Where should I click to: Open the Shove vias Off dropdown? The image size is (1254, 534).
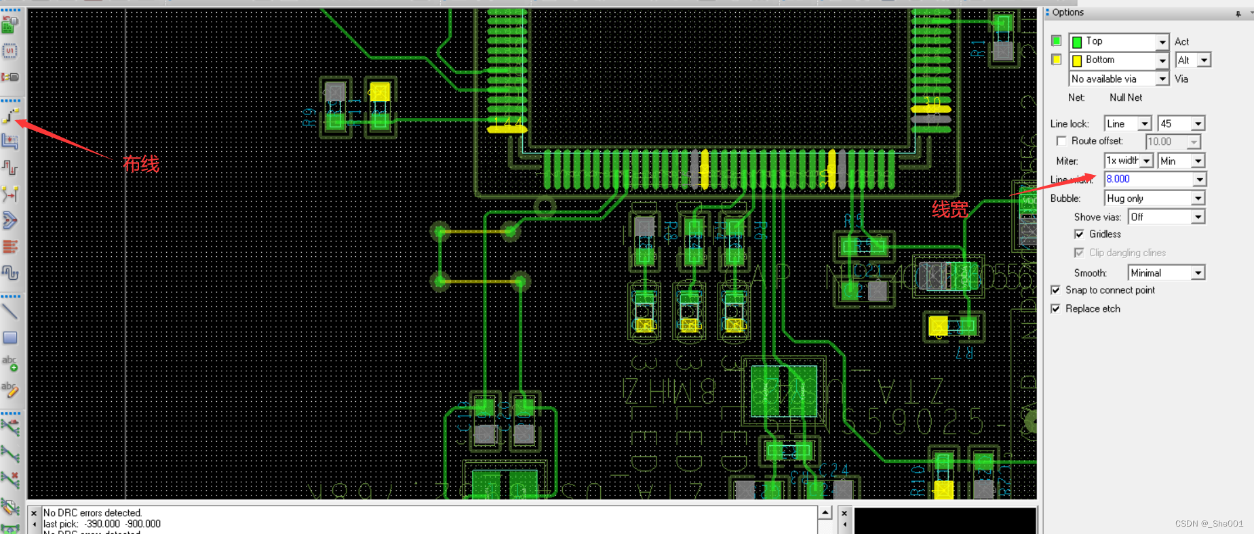[1198, 217]
